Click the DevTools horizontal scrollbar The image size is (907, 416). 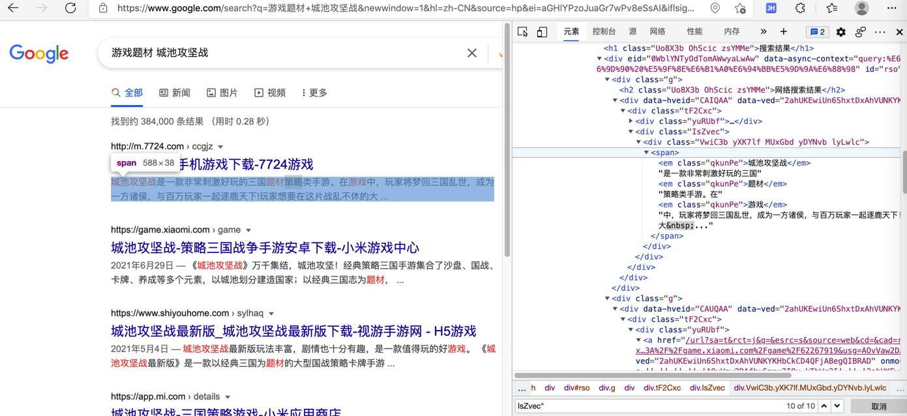pyautogui.click(x=653, y=376)
